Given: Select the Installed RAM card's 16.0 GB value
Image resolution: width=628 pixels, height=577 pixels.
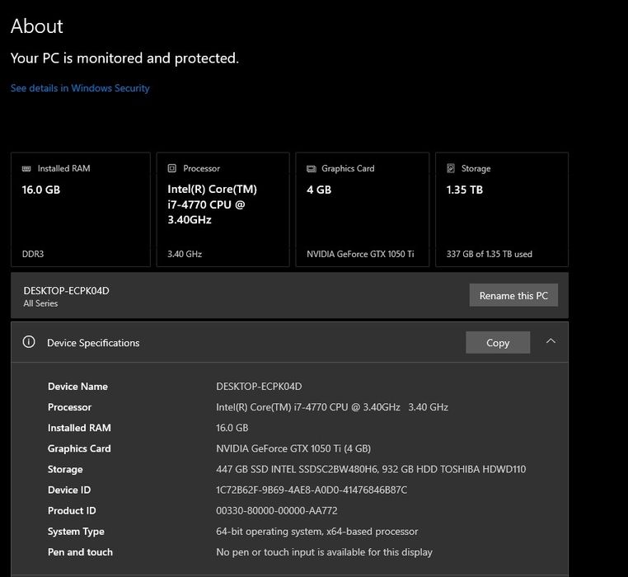Looking at the screenshot, I should coord(41,190).
